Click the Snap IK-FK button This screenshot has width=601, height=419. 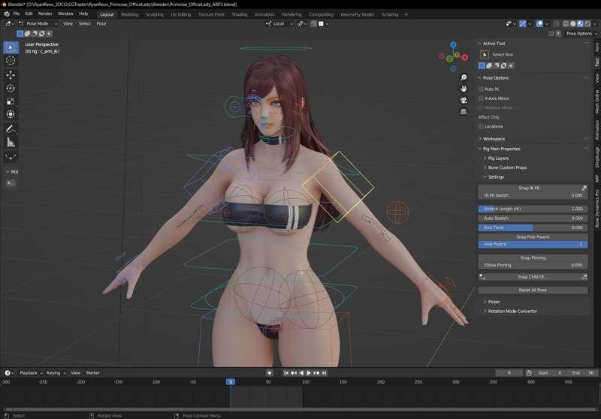(530, 188)
